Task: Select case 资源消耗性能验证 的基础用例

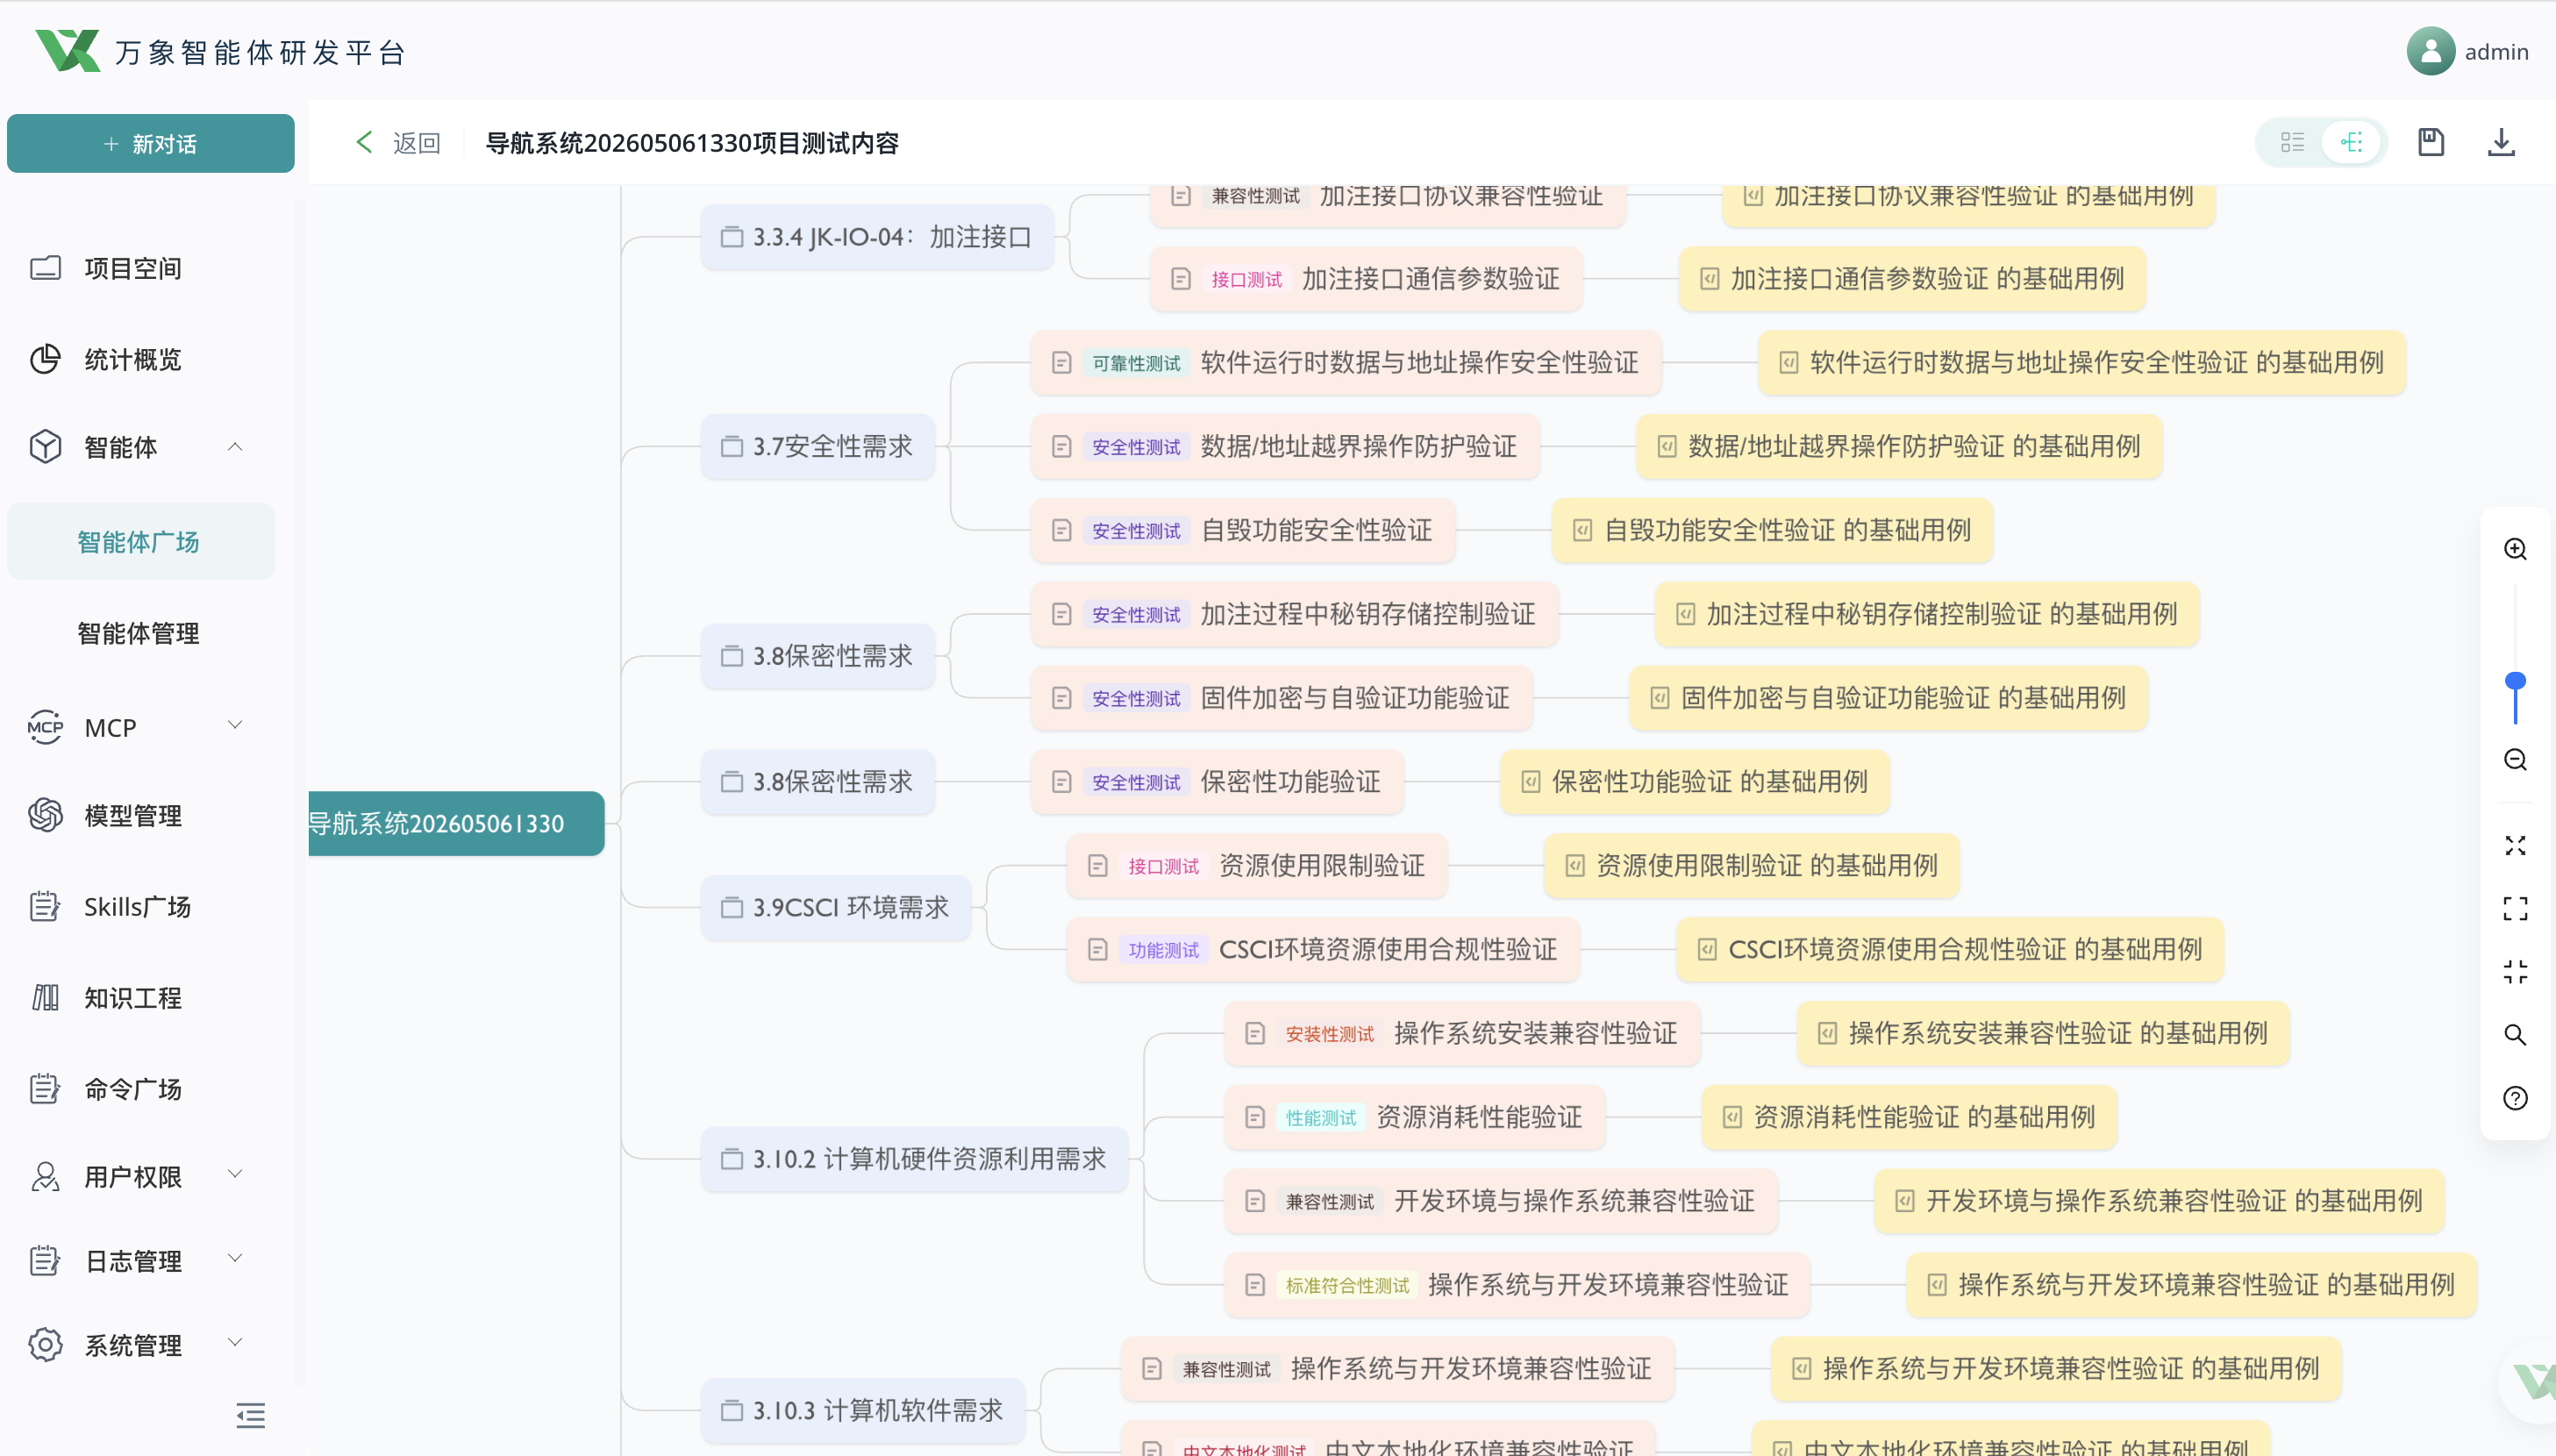Action: point(1910,1117)
